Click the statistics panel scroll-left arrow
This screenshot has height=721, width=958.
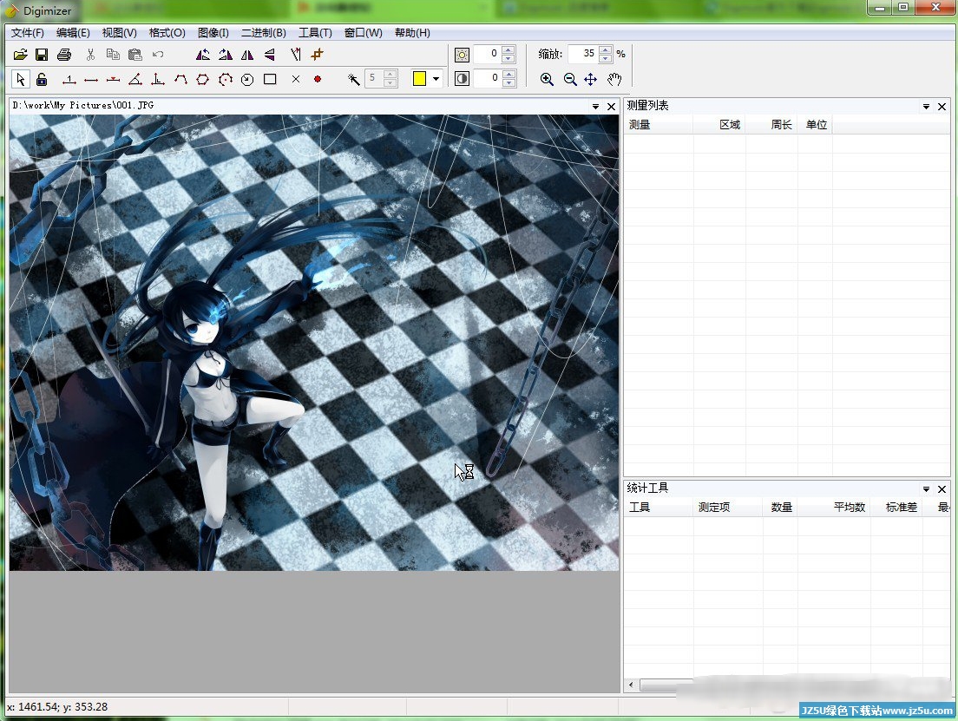[631, 685]
